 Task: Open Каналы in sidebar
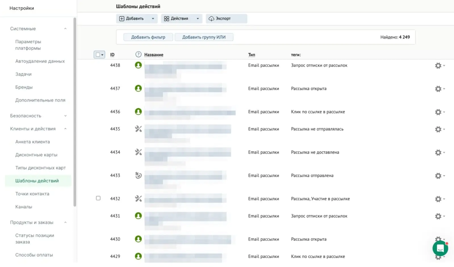[24, 207]
